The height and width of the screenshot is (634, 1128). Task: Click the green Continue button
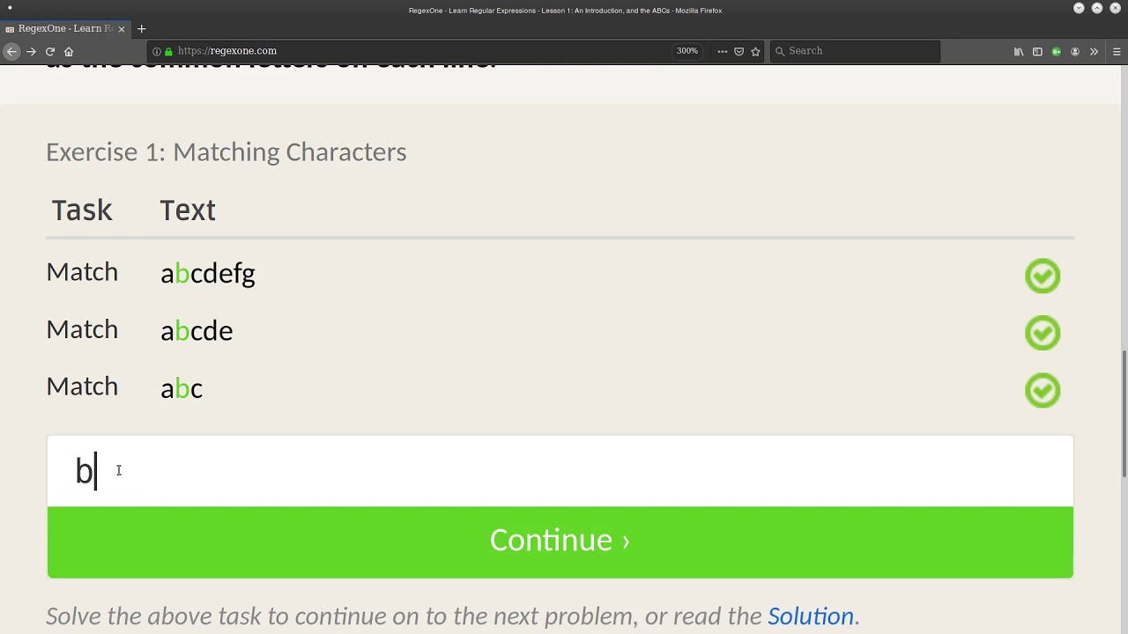560,542
